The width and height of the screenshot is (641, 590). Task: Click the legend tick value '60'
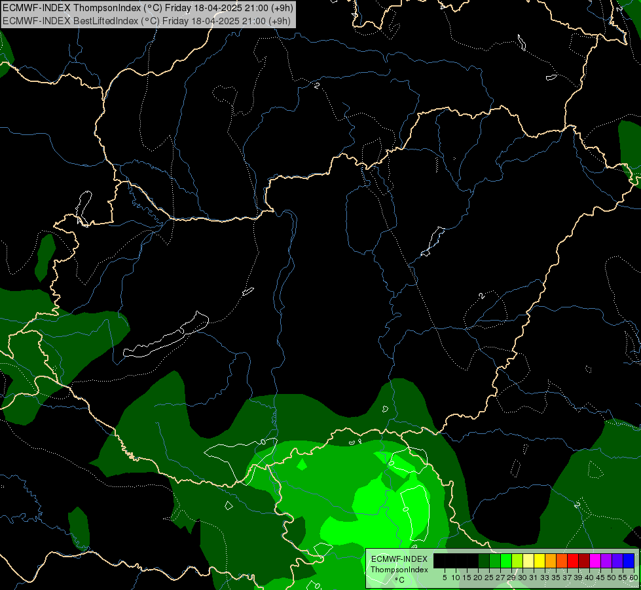point(634,578)
